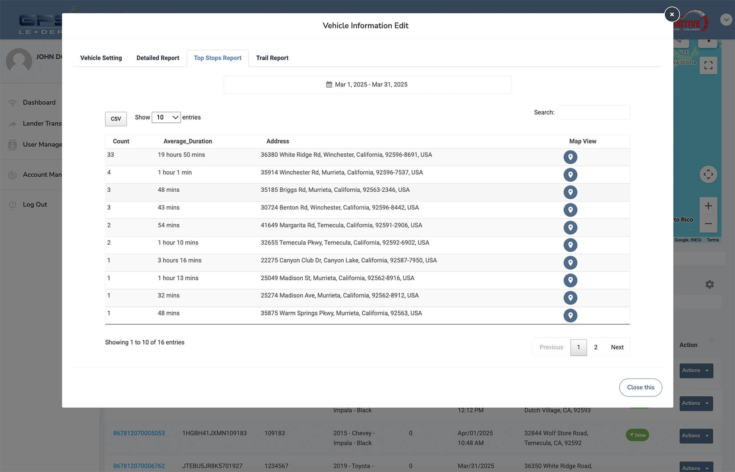Image resolution: width=735 pixels, height=472 pixels.
Task: Click the Close this button
Action: (640, 387)
